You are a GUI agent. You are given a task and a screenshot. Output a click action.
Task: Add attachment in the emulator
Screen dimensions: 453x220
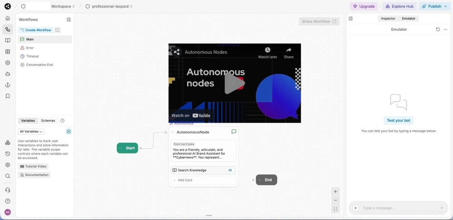click(356, 208)
